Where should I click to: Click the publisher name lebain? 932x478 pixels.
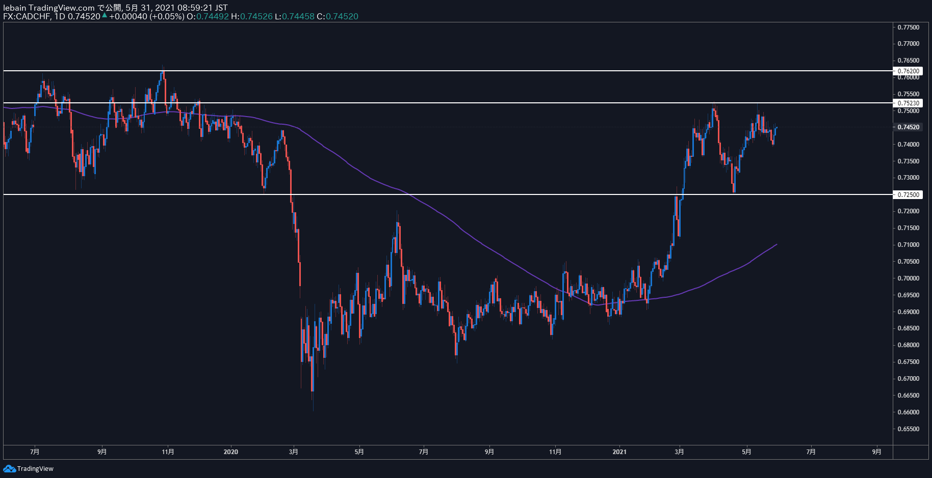(14, 8)
